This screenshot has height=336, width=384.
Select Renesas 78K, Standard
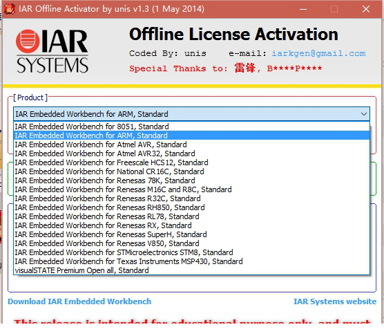point(191,180)
